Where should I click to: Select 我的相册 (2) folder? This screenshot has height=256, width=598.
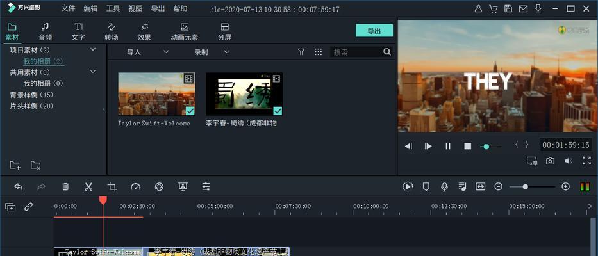(44, 61)
